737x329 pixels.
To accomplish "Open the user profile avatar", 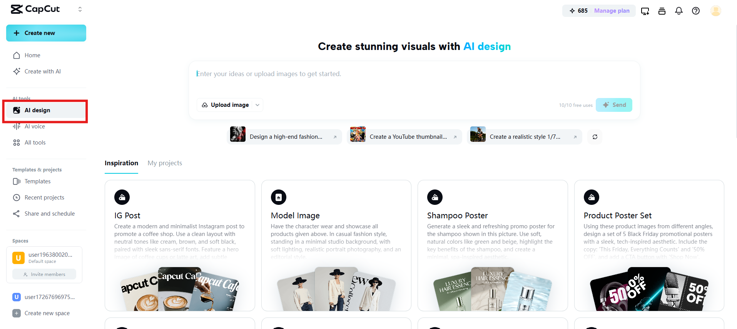I will (x=716, y=11).
